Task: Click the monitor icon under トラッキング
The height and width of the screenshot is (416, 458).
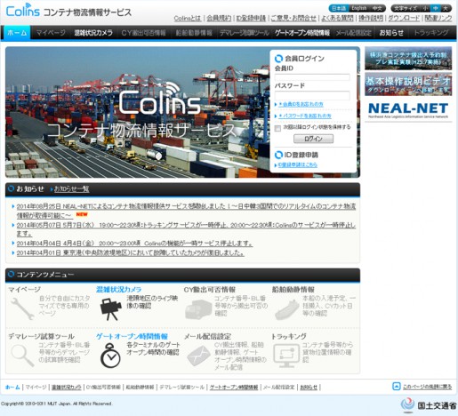Action: click(286, 356)
